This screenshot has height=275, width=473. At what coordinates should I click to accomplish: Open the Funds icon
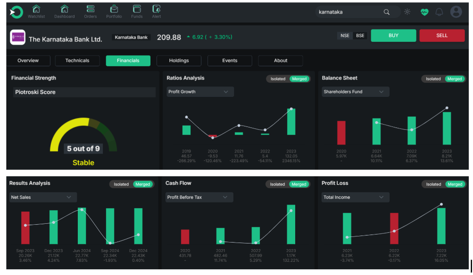(x=137, y=9)
